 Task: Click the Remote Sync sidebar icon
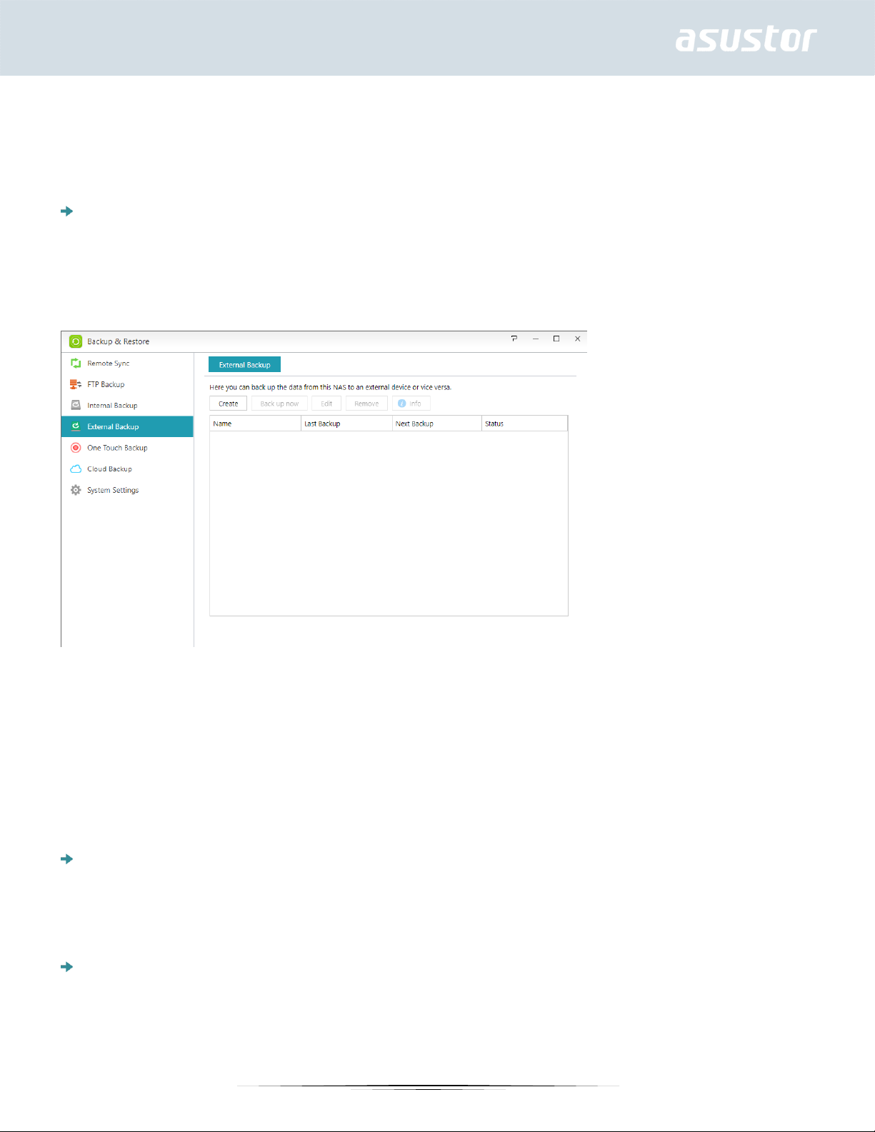coord(76,364)
